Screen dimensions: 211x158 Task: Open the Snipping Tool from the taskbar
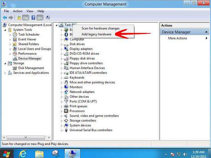pyautogui.click(x=56, y=154)
